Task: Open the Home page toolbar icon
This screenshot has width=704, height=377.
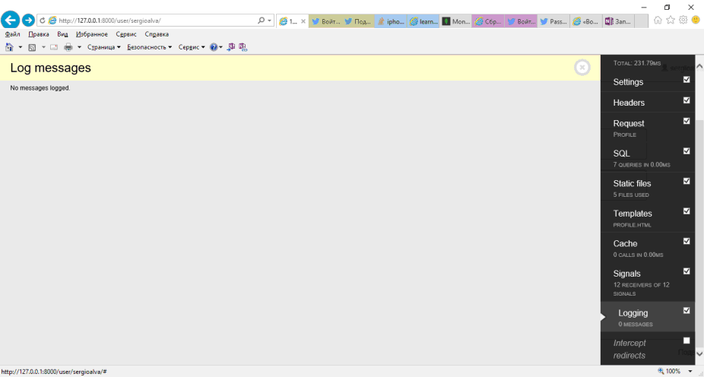Action: coord(9,46)
